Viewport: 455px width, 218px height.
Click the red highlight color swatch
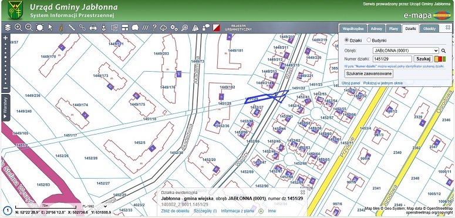coord(440,59)
